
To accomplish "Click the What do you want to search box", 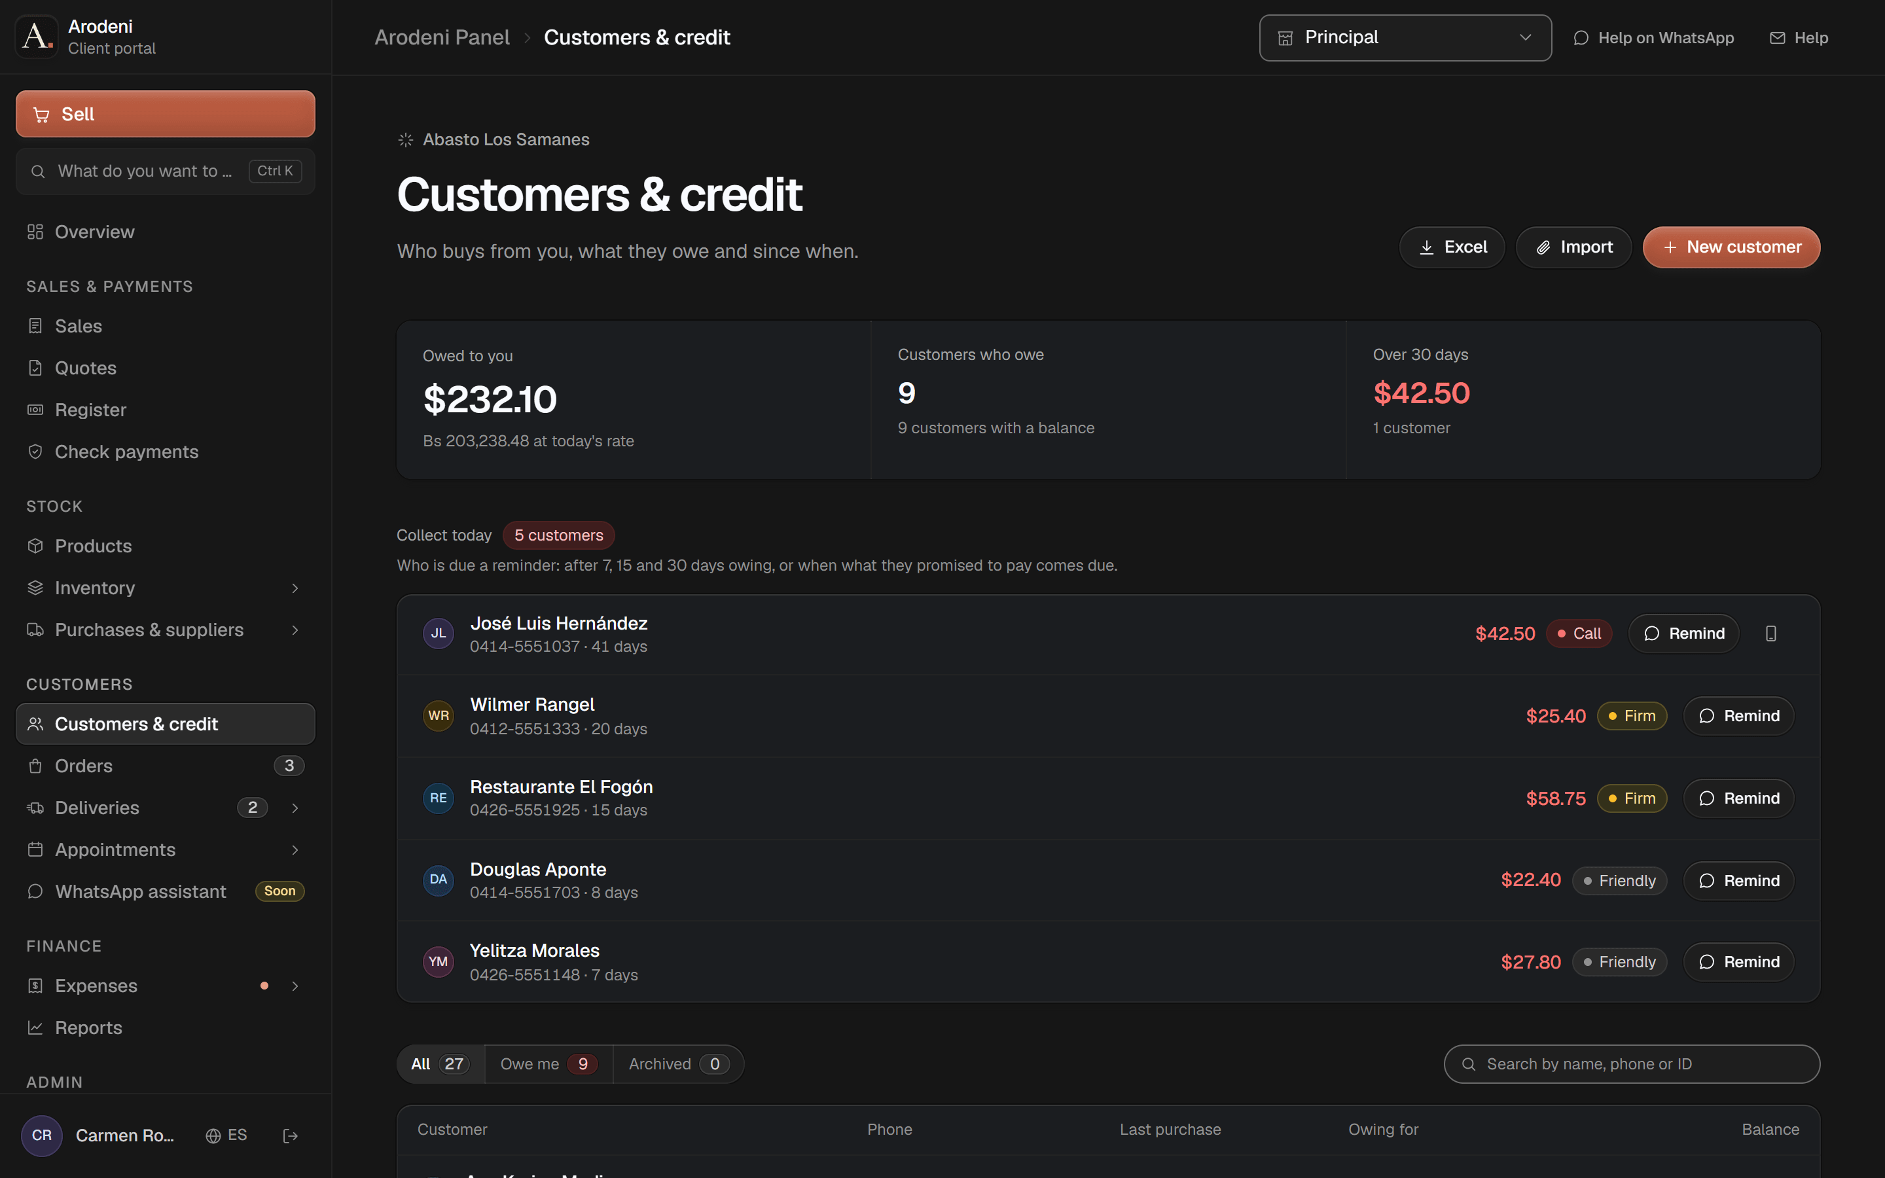I will (x=165, y=171).
